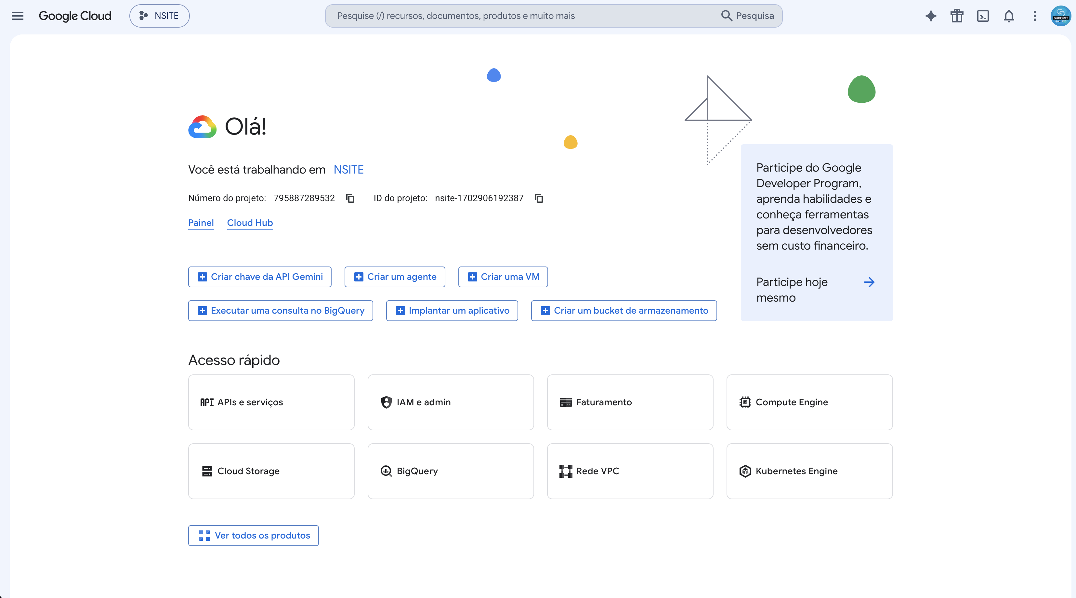Open the main navigation hamburger menu
This screenshot has height=598, width=1076.
[18, 16]
